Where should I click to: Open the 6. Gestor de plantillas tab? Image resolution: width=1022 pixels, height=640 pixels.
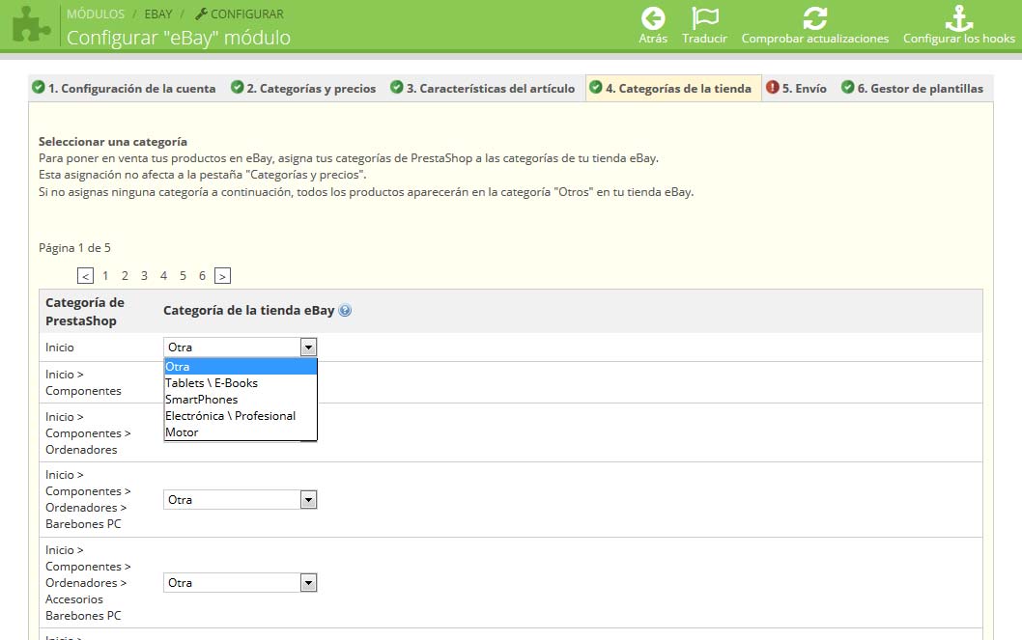tap(912, 88)
